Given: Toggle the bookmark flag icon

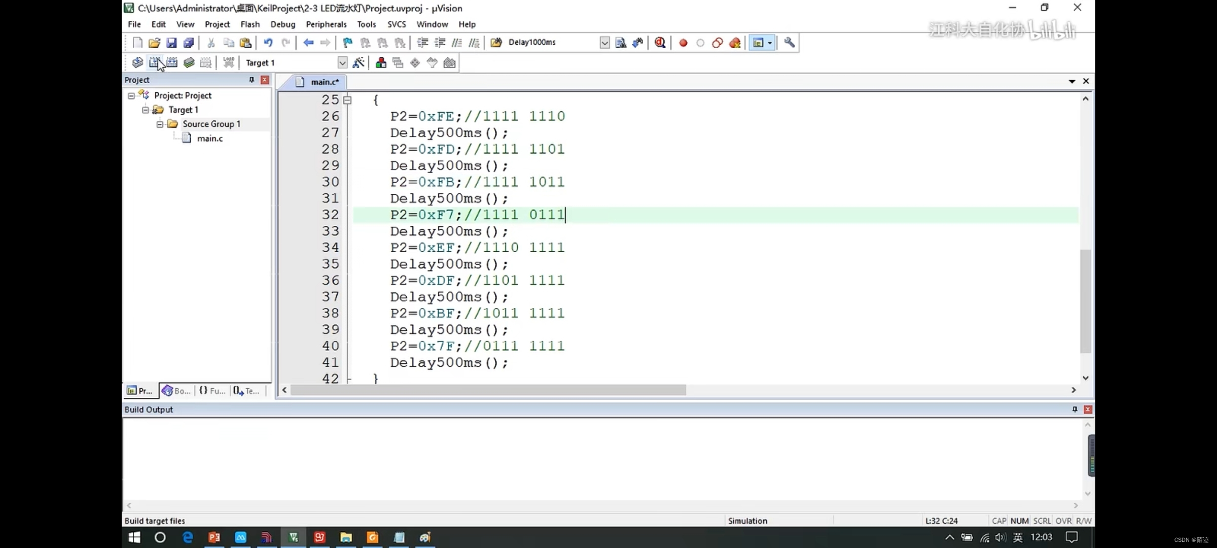Looking at the screenshot, I should (347, 43).
